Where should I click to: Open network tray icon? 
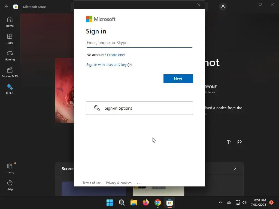point(238,202)
